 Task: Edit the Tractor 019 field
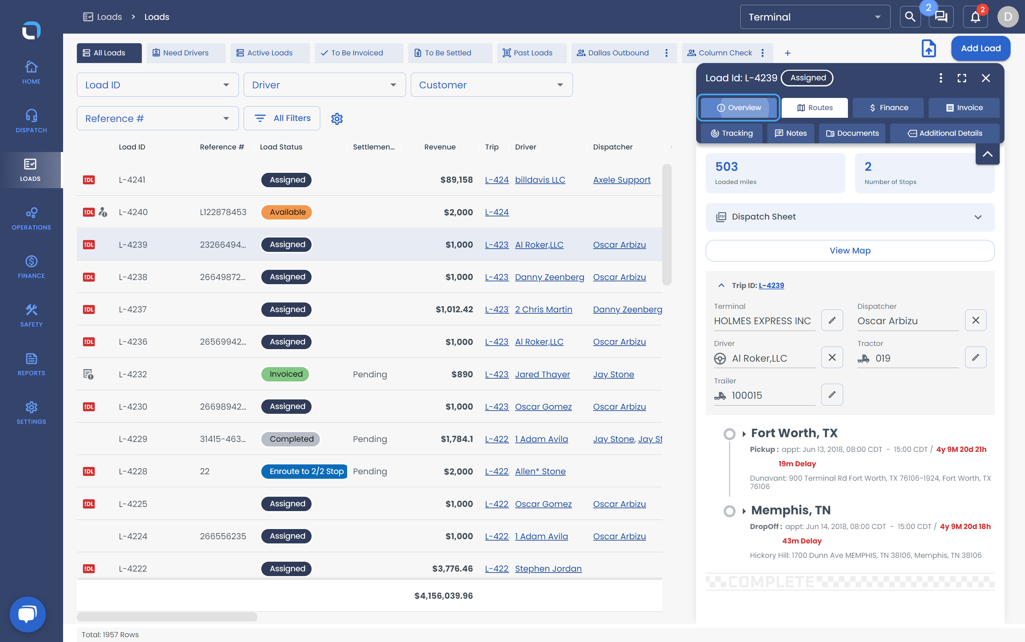975,357
